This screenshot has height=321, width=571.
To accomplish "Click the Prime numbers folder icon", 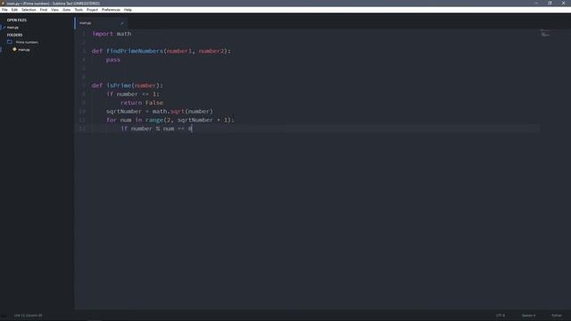I will [x=10, y=42].
